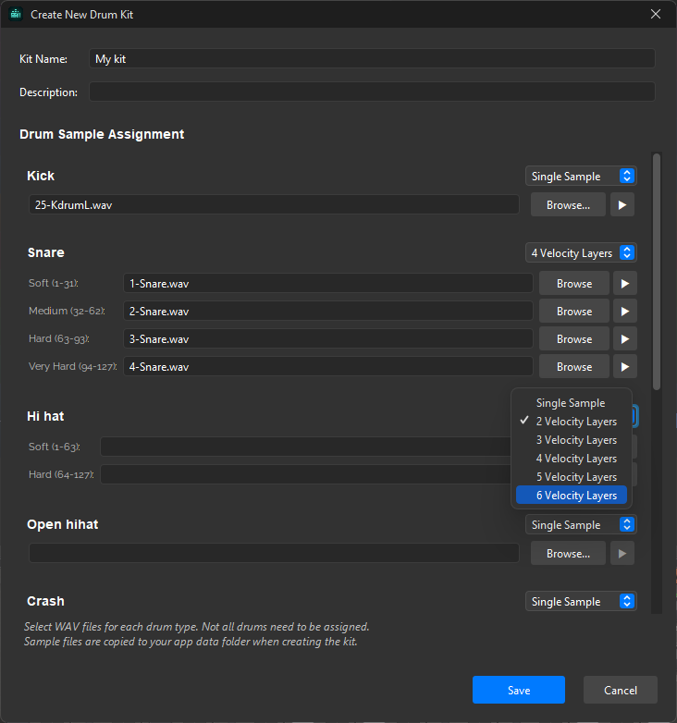The width and height of the screenshot is (677, 723).
Task: Save the new drum kit
Action: click(519, 691)
